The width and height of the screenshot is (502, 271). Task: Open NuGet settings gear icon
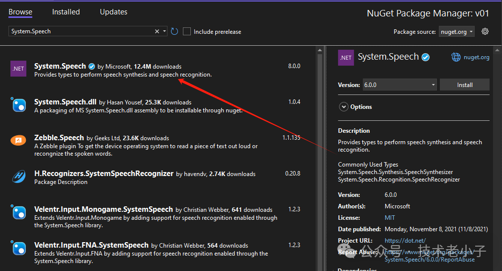pyautogui.click(x=485, y=31)
